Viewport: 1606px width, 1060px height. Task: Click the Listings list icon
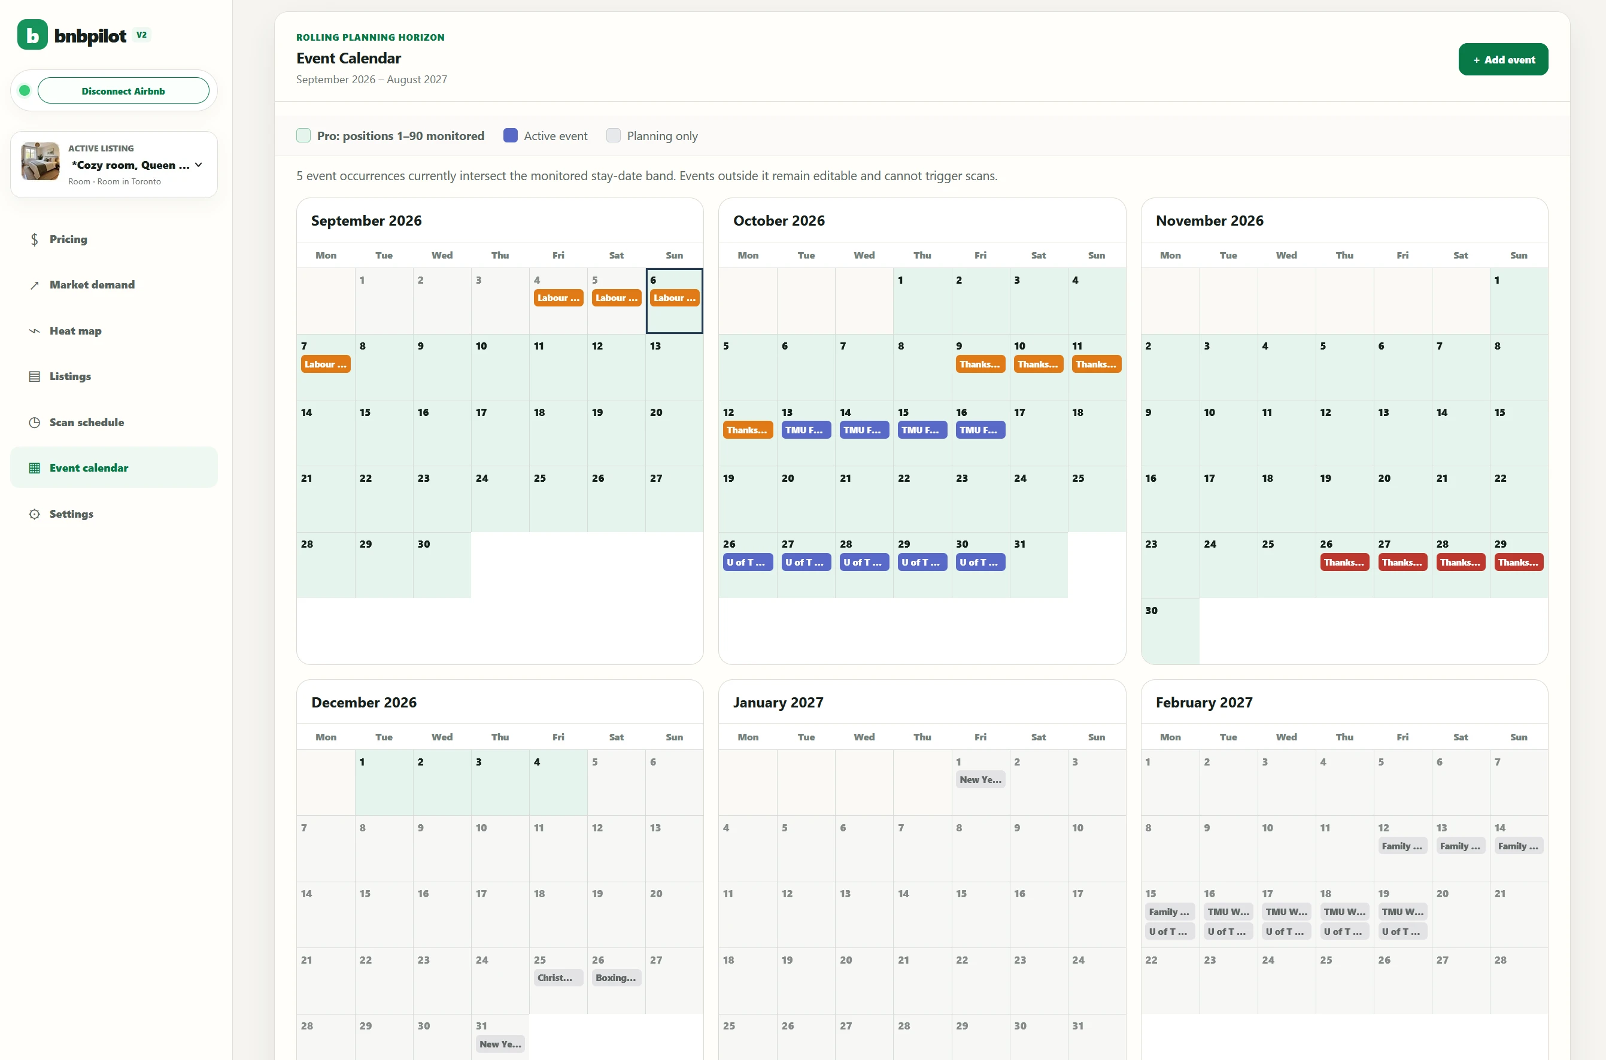point(35,376)
